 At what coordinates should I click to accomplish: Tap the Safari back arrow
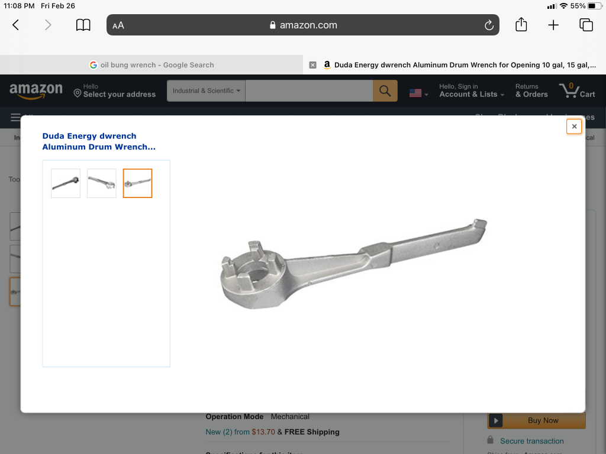click(15, 25)
